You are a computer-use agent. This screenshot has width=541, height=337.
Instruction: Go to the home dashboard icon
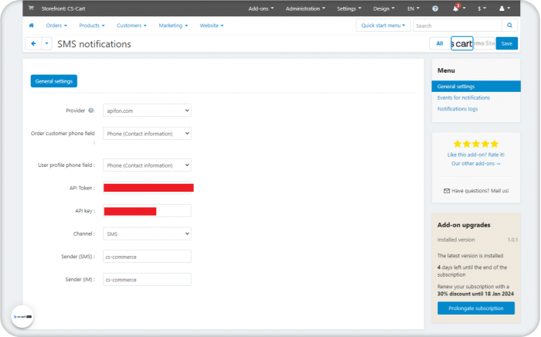[32, 26]
